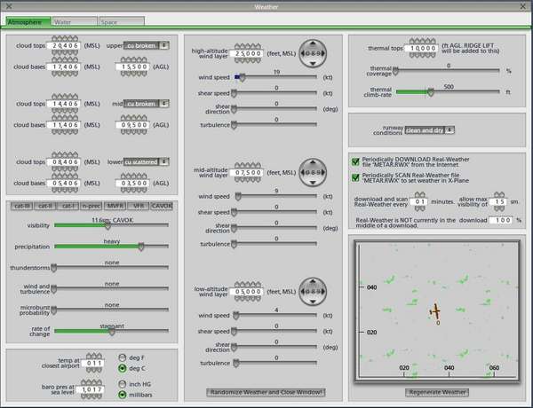The image size is (533, 408).
Task: Apply the VFR weather preset
Action: click(138, 206)
